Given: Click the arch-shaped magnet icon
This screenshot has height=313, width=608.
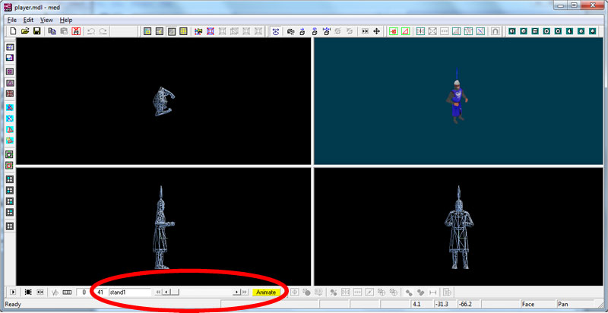Looking at the screenshot, I should click(x=496, y=31).
